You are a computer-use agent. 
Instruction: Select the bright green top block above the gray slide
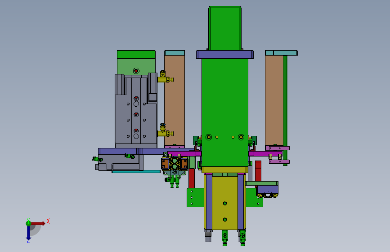coord(136,55)
